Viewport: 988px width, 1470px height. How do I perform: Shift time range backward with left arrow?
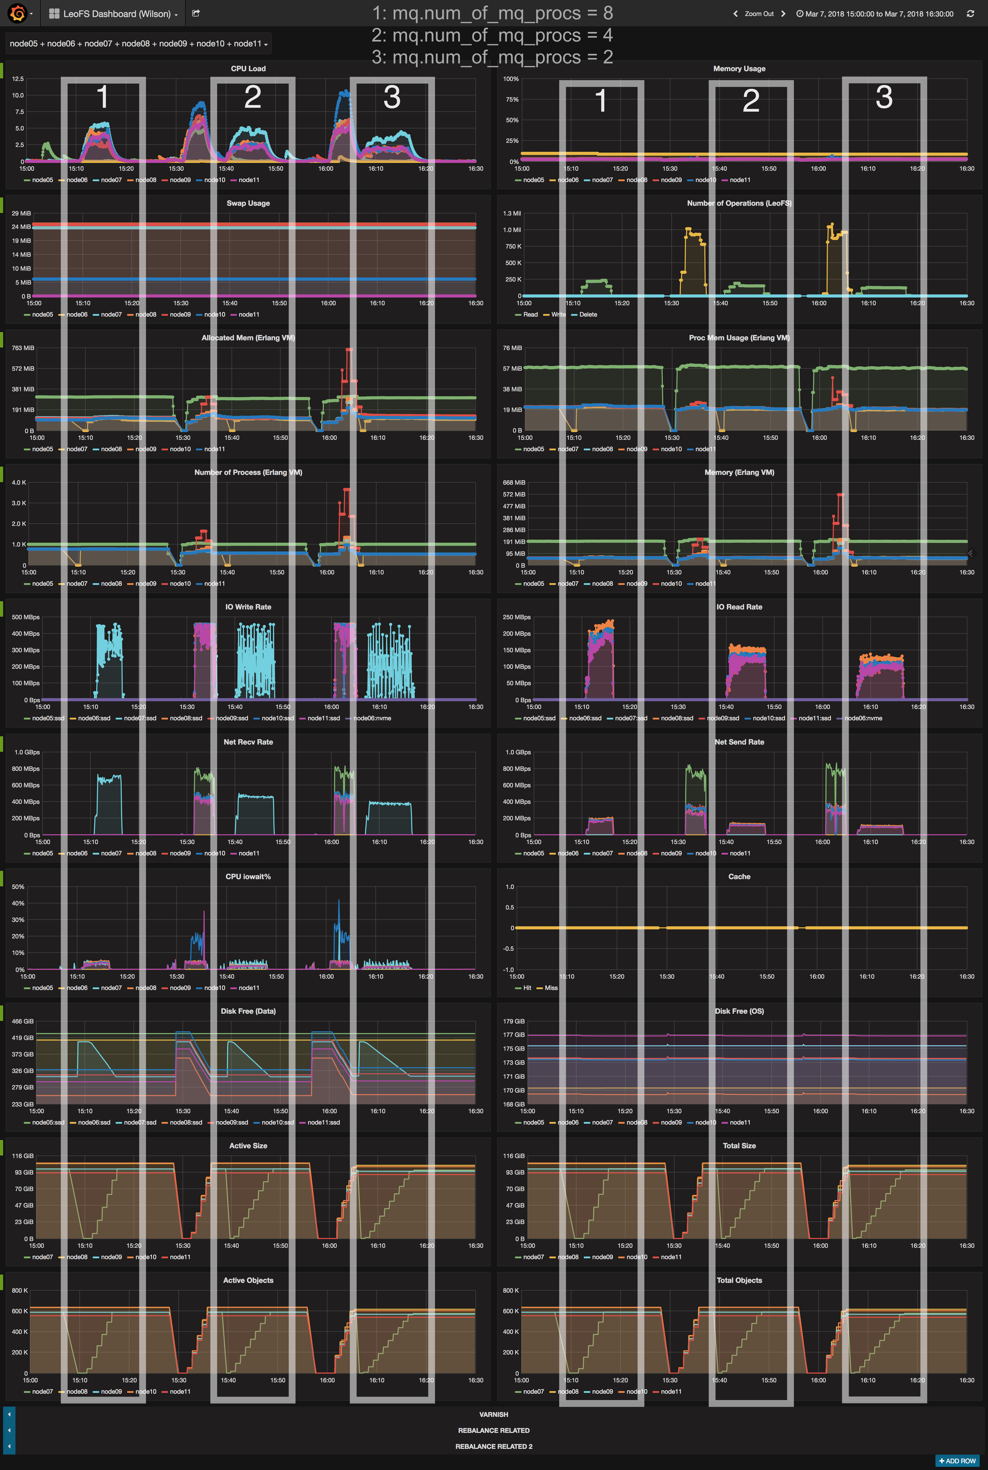click(735, 14)
